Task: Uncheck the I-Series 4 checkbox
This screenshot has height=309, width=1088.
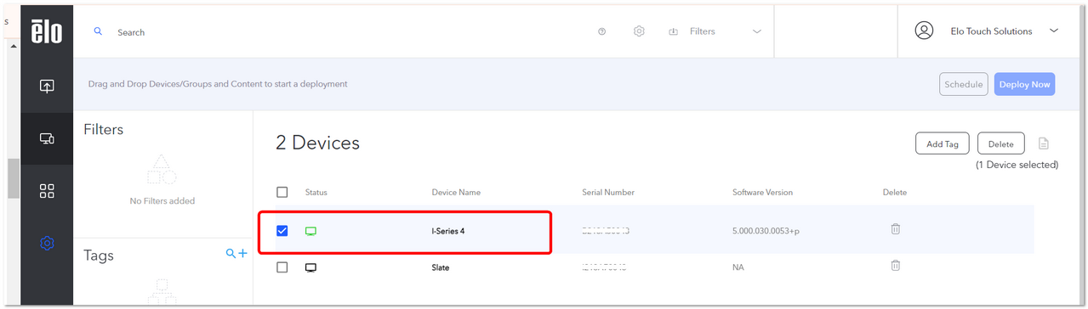Action: pyautogui.click(x=282, y=231)
